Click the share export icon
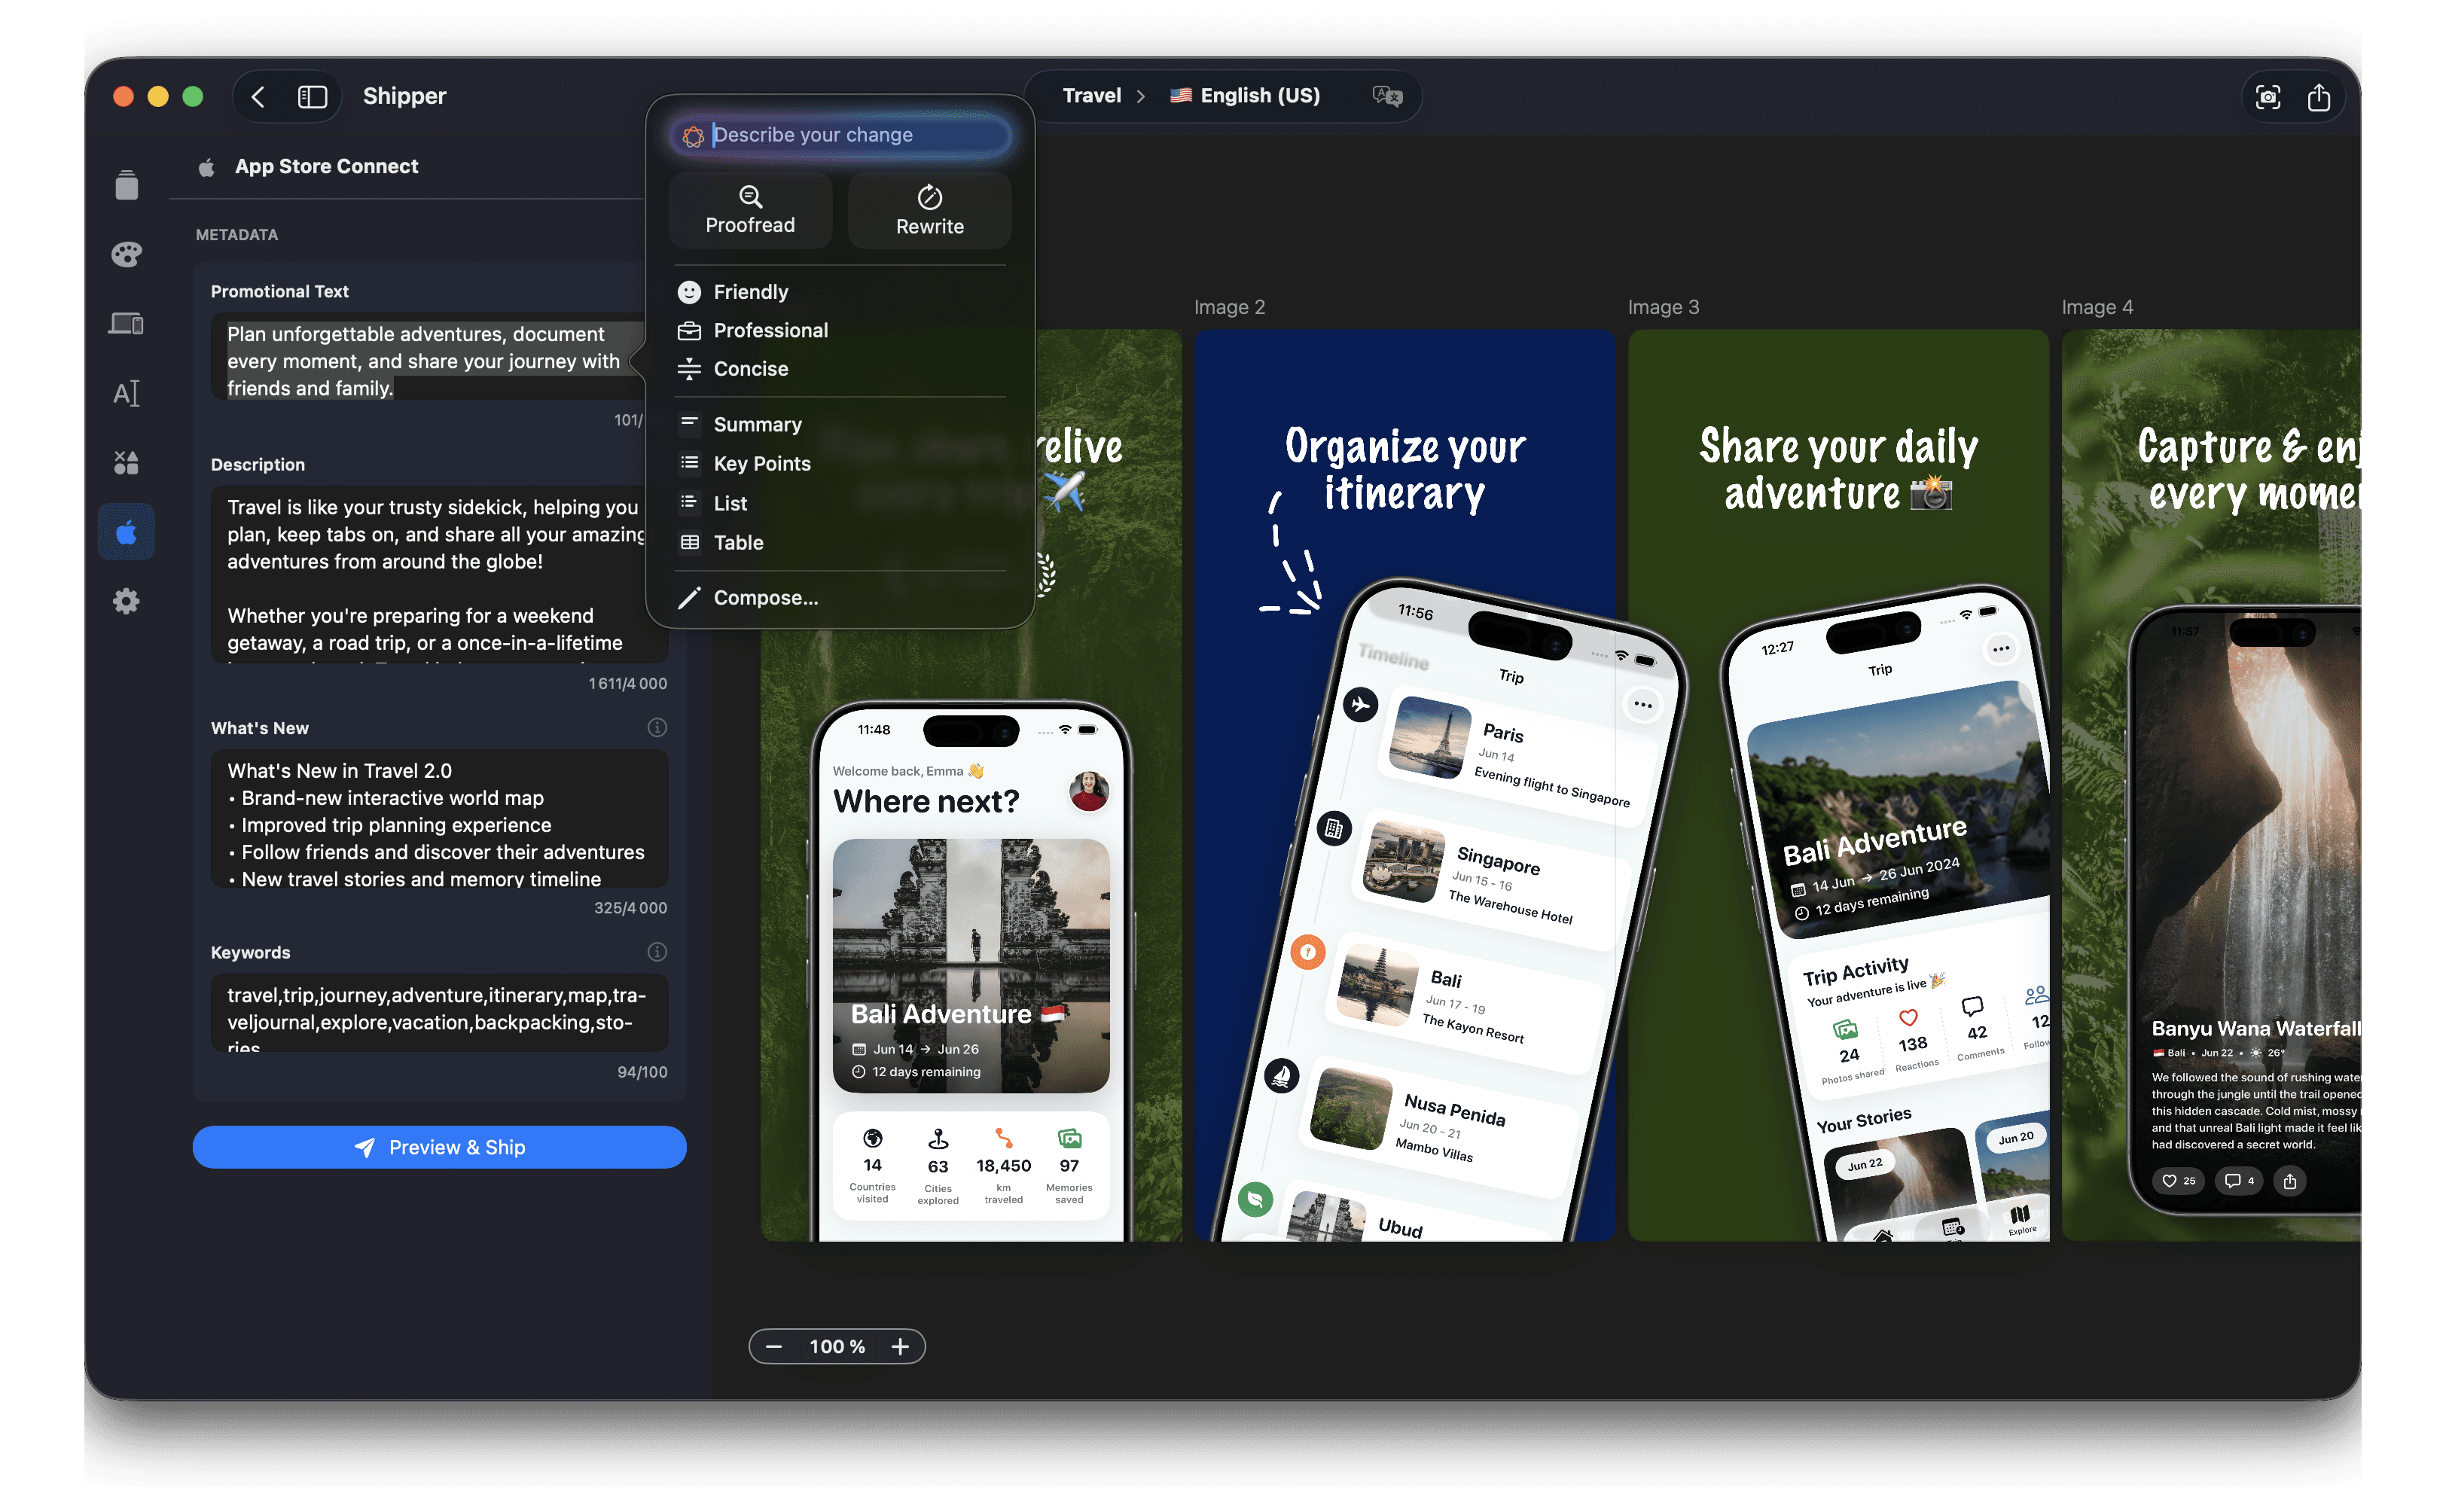Viewport: 2446px width, 1512px height. 2318,97
